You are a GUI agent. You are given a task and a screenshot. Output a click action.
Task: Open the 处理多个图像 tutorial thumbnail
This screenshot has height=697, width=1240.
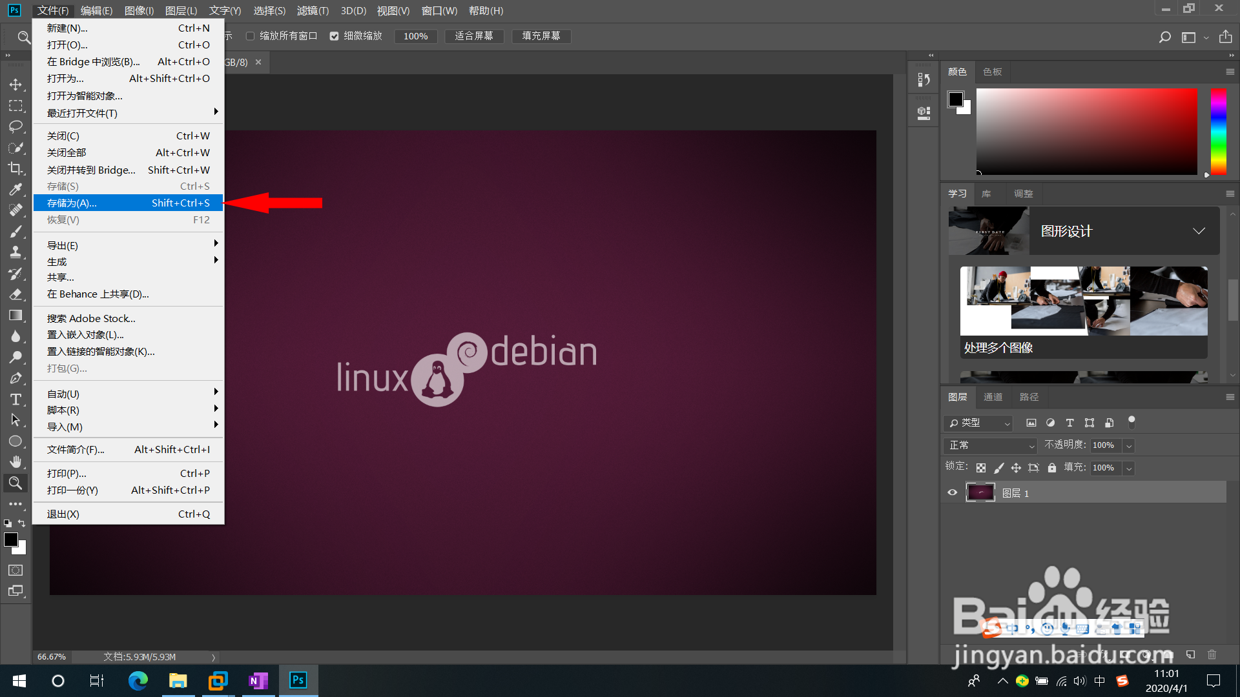coord(1084,301)
